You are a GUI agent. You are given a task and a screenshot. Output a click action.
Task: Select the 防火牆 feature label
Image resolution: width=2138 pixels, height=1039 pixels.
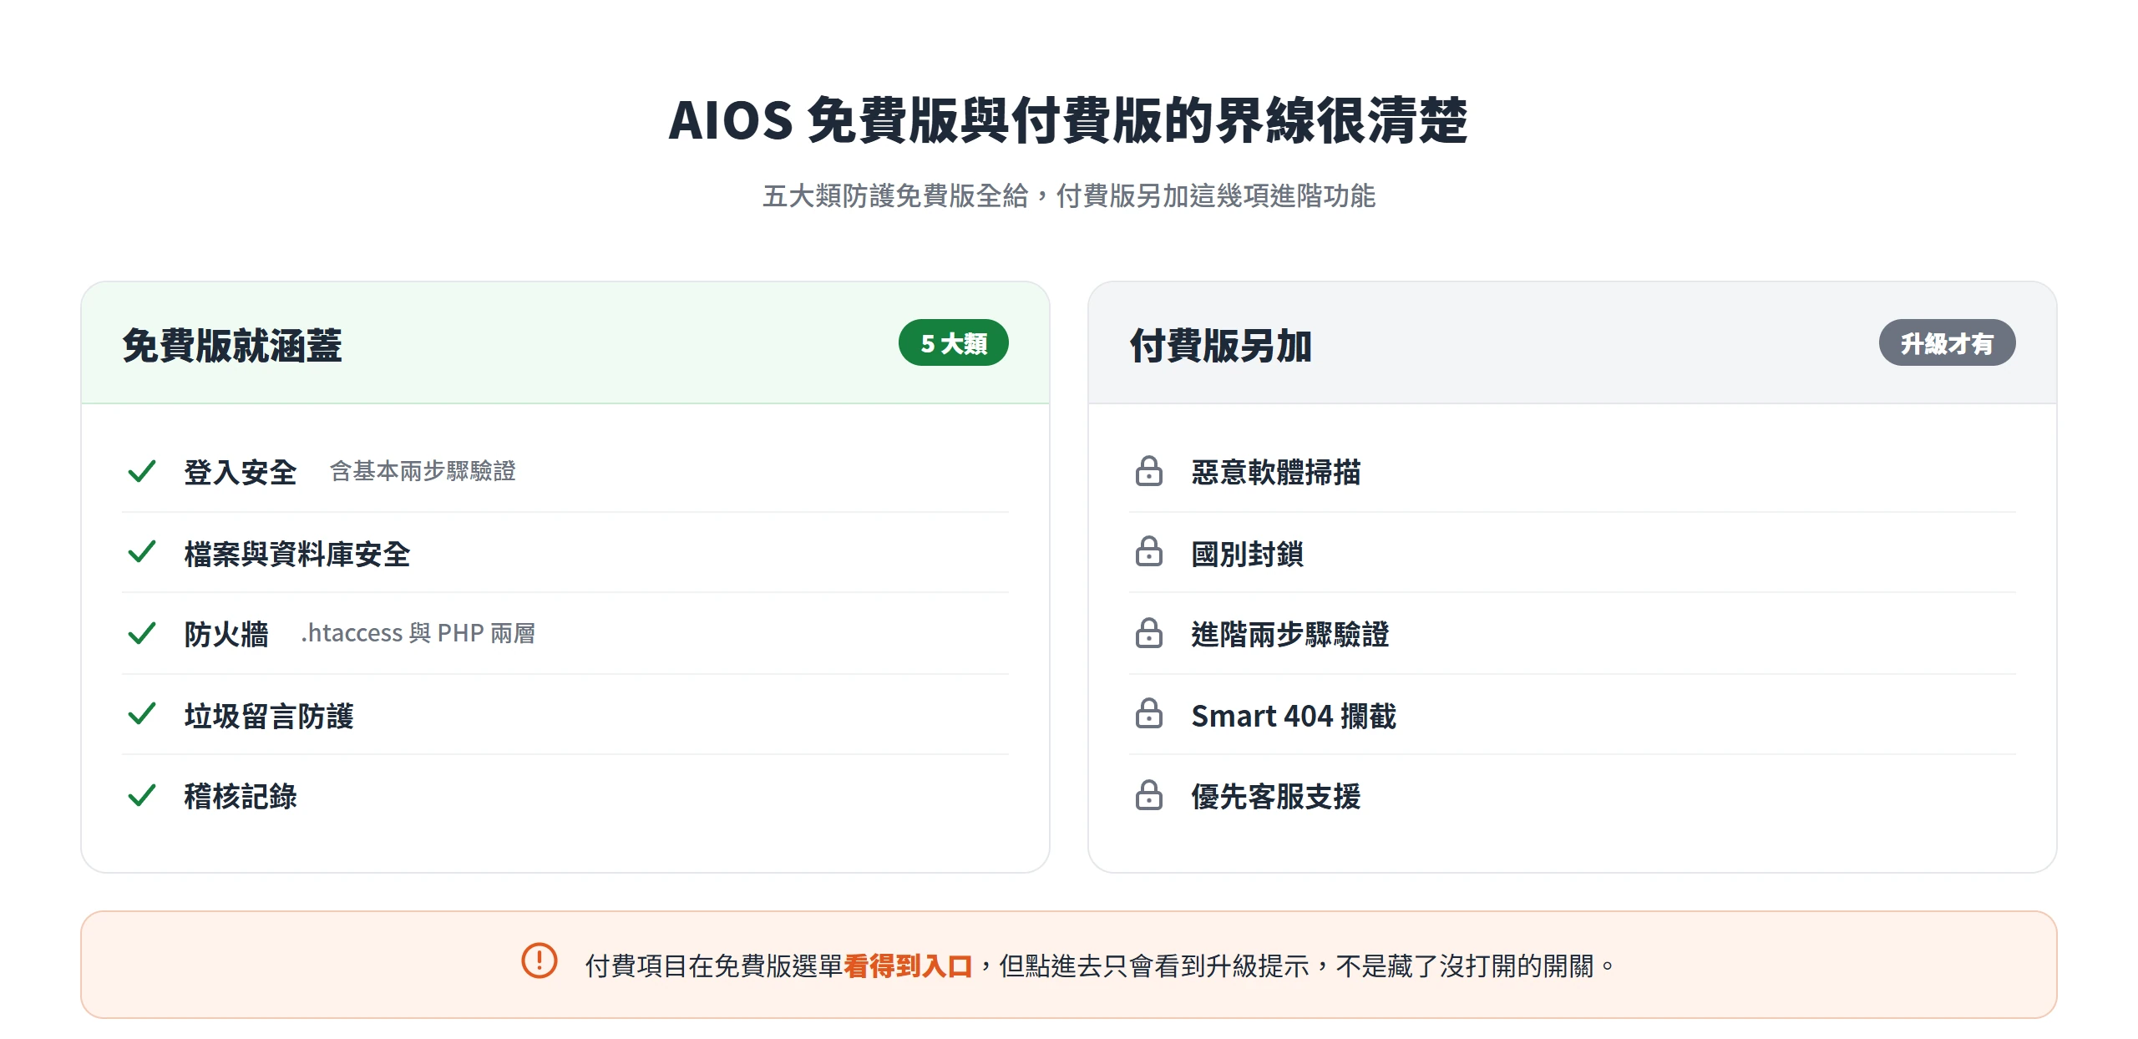click(x=226, y=634)
